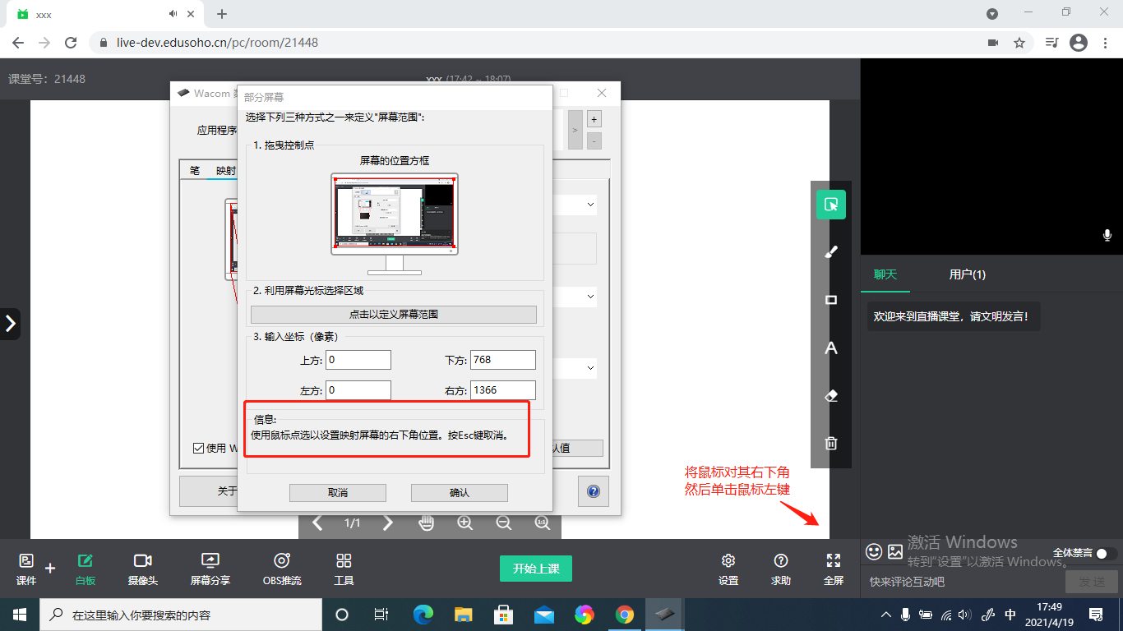Bookmark this page with the star icon
1123x631 pixels.
[1019, 43]
